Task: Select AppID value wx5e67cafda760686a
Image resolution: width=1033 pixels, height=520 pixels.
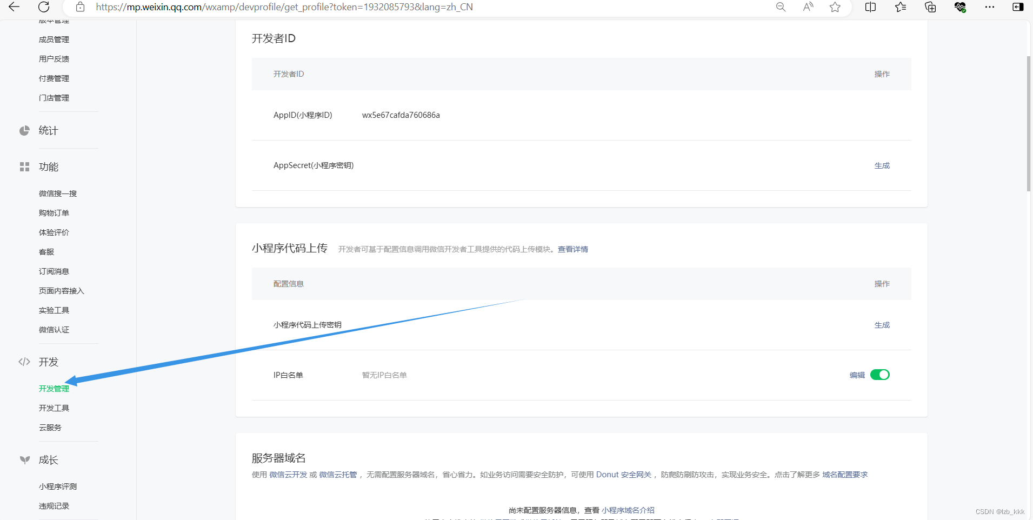Action: pyautogui.click(x=401, y=115)
